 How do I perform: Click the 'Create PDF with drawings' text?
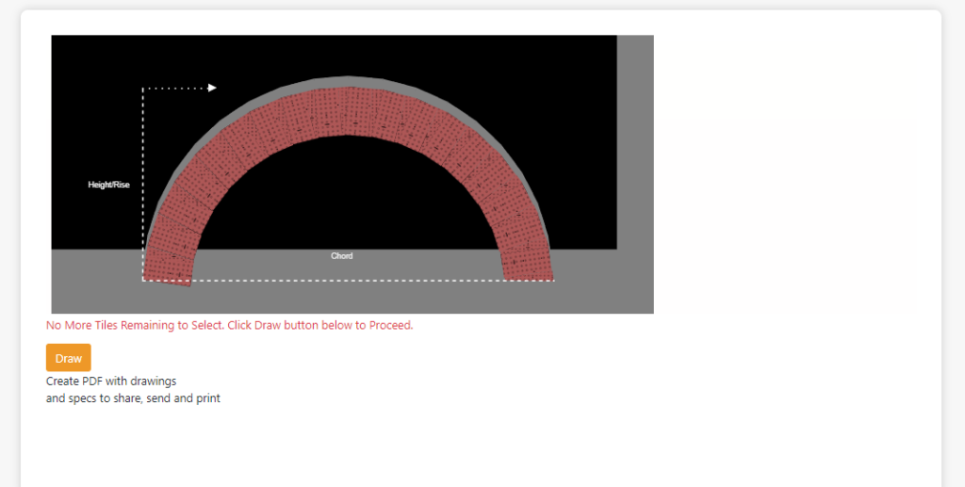click(111, 381)
